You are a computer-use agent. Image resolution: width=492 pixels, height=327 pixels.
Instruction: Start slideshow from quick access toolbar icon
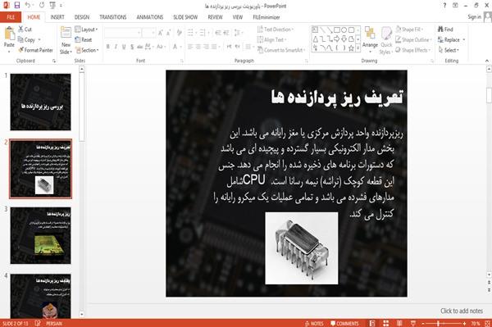point(52,6)
